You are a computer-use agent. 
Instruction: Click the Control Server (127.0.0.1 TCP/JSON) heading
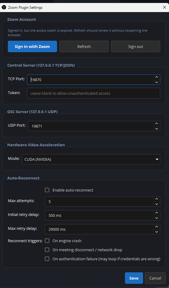point(41,65)
